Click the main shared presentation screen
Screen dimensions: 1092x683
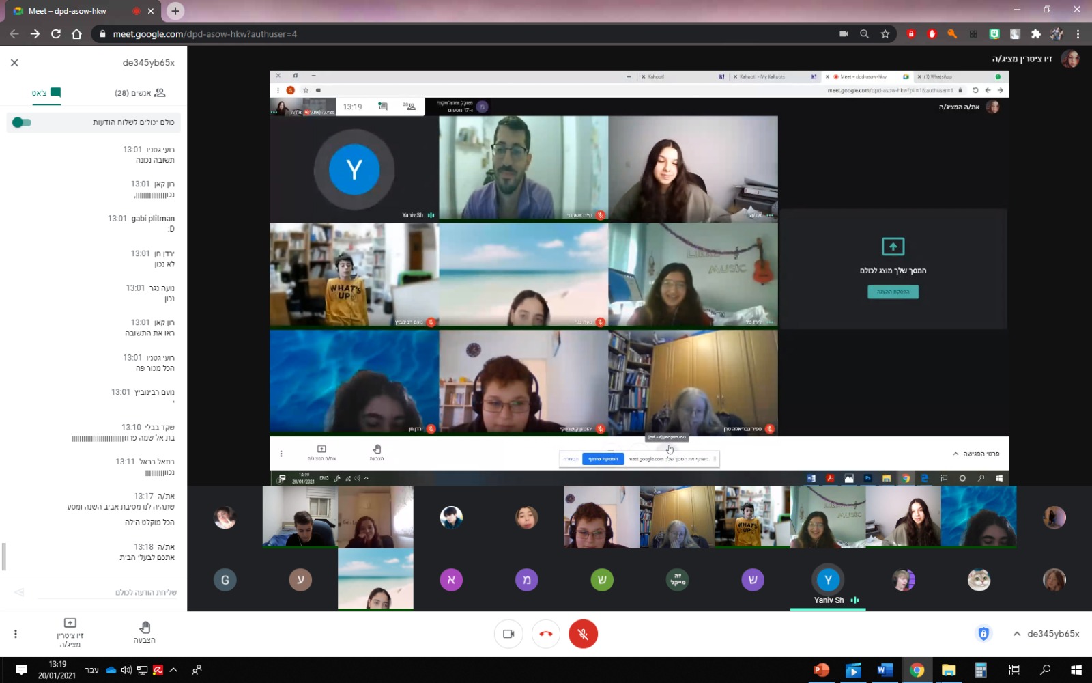639,278
